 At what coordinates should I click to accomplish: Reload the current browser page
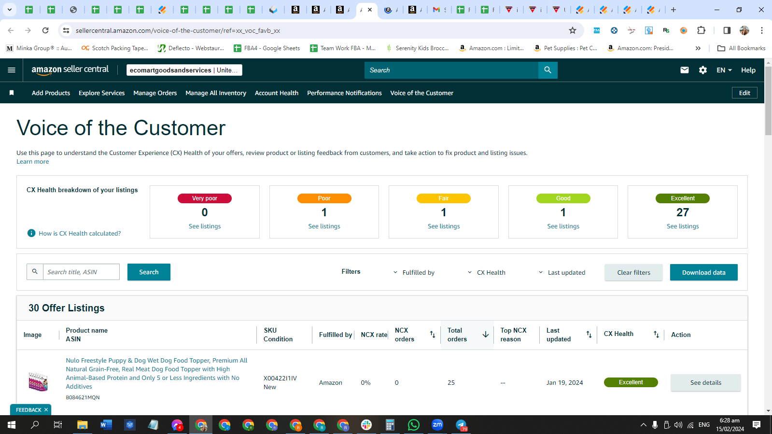tap(45, 30)
